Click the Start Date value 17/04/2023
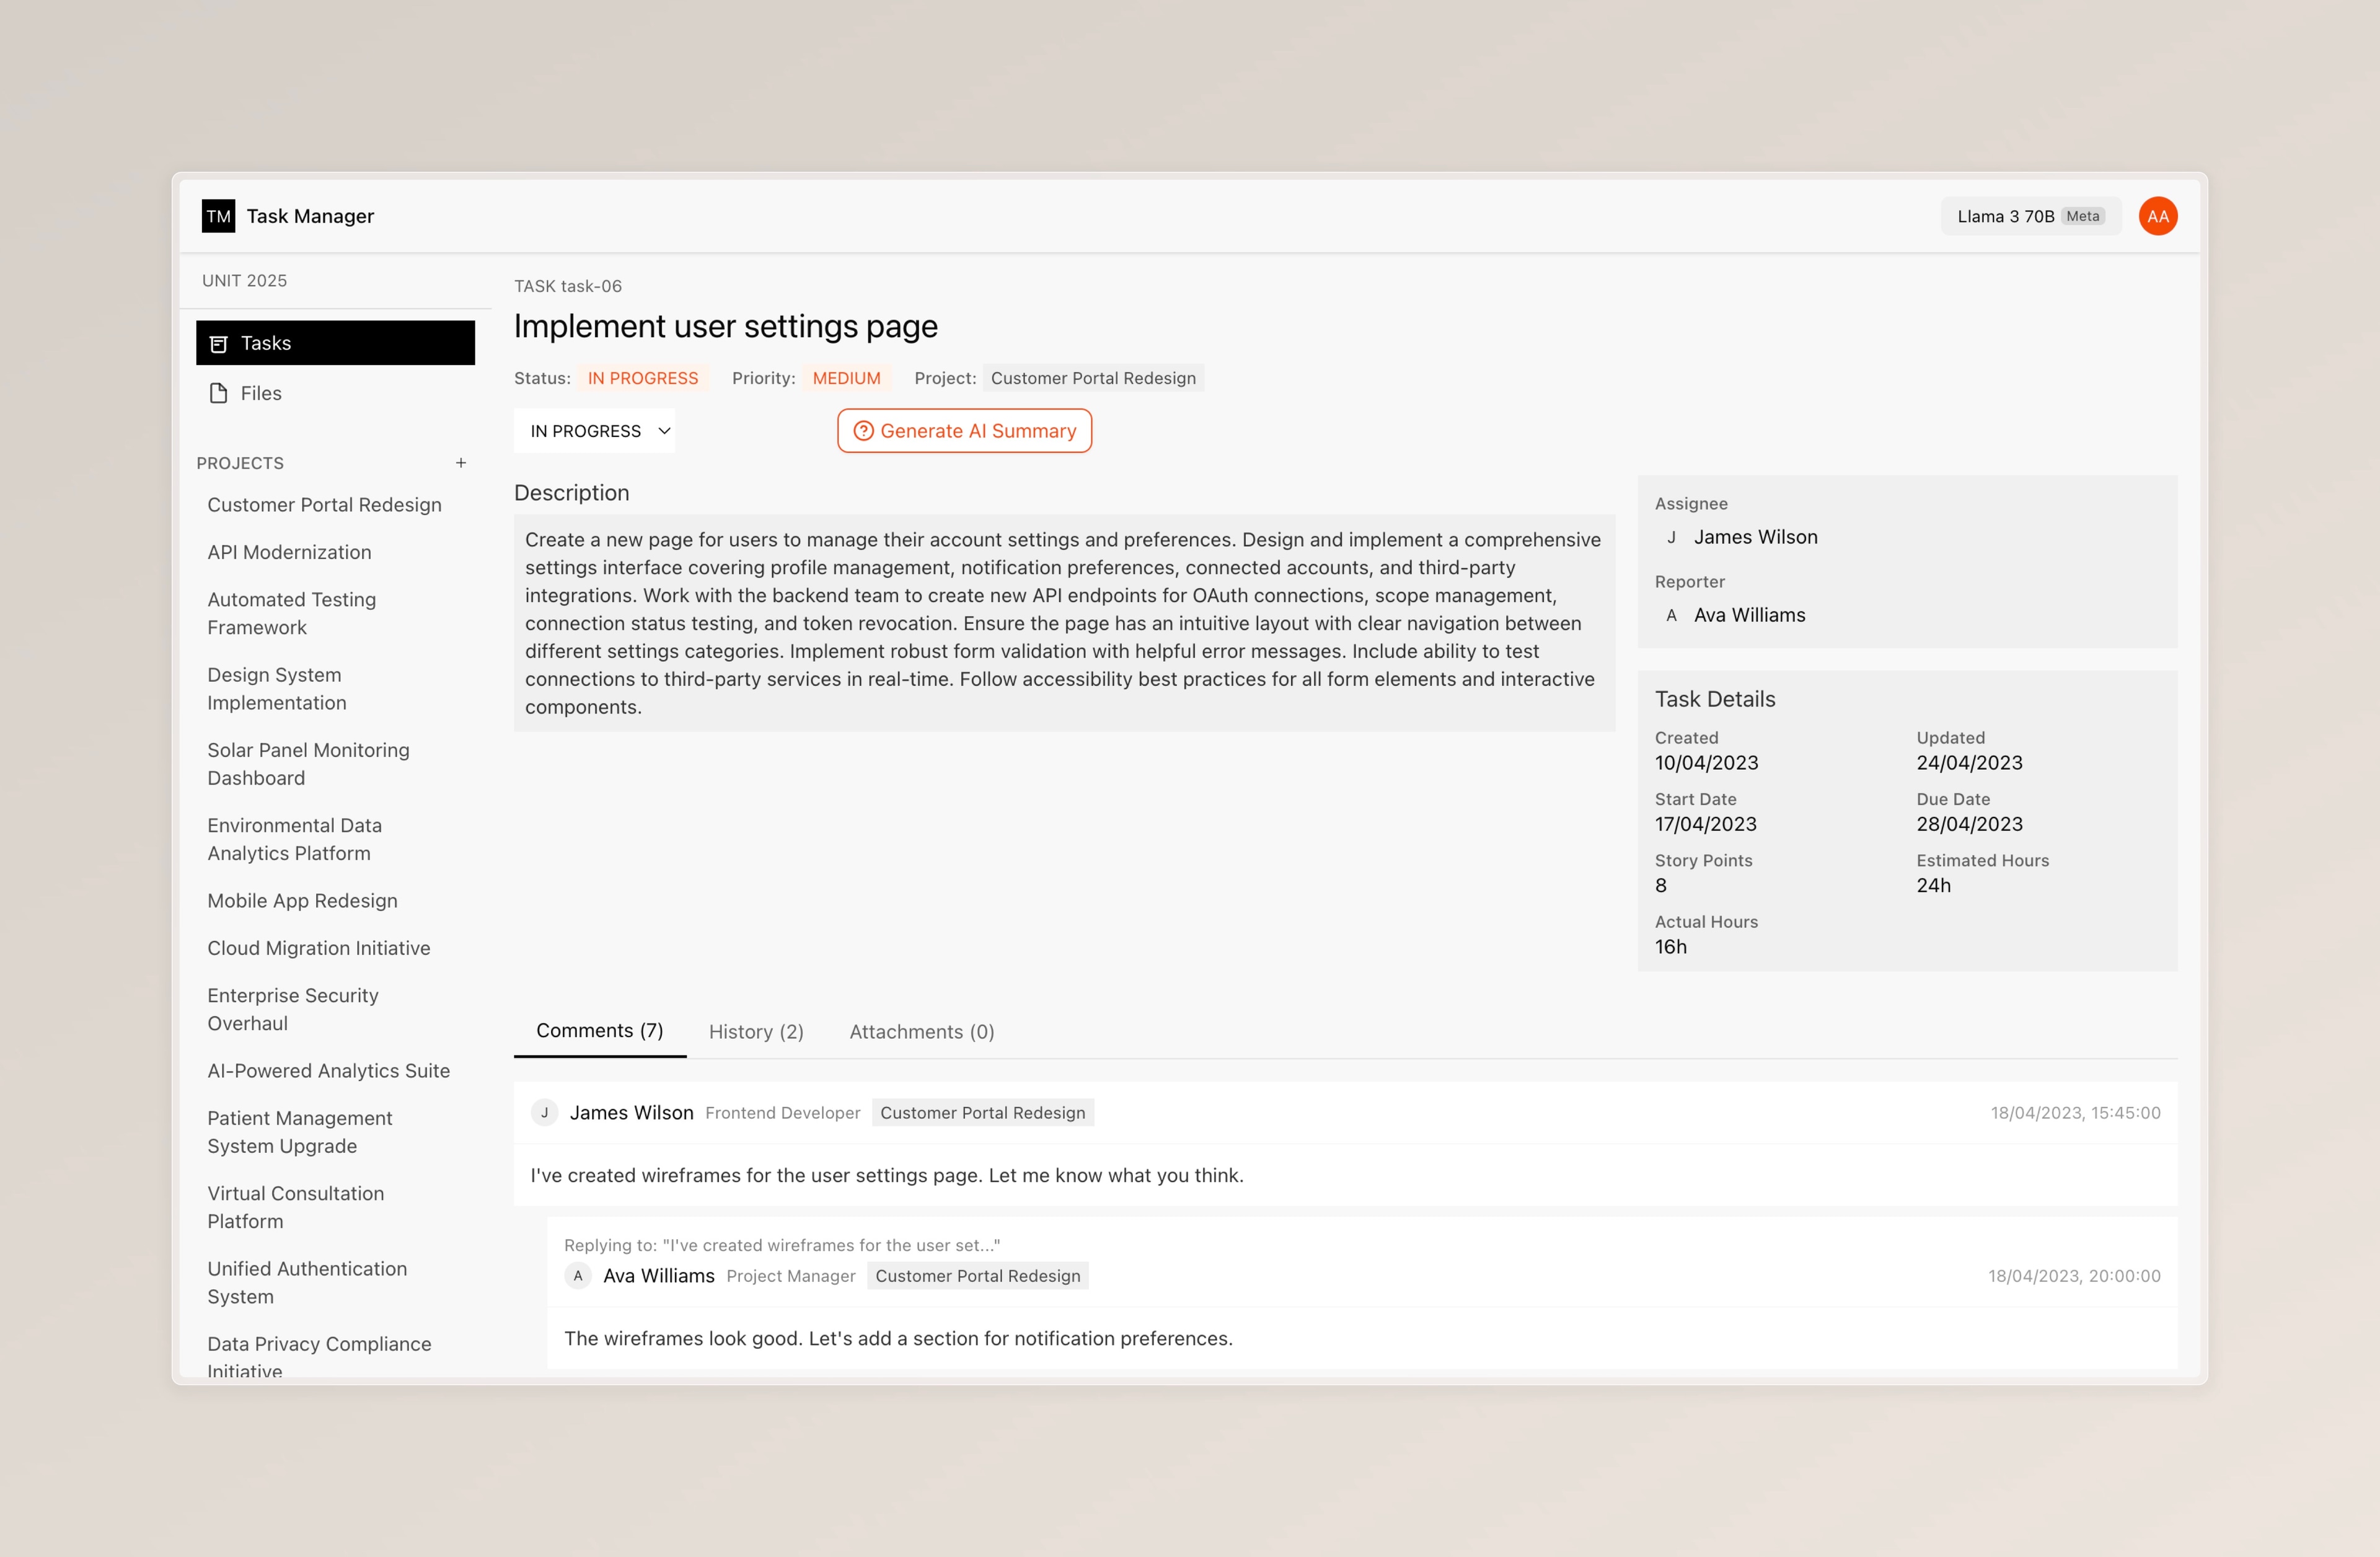This screenshot has height=1557, width=2380. 1705,824
